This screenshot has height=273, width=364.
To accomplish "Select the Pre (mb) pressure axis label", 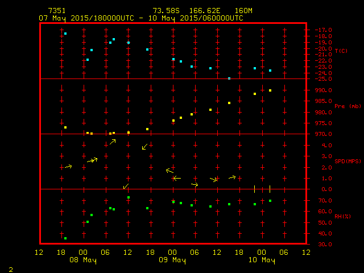I will pos(348,106).
